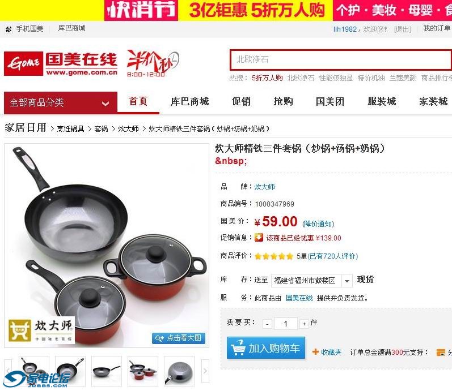Click the magnifier on 点击看大图
452x391 pixels.
[x=159, y=338]
